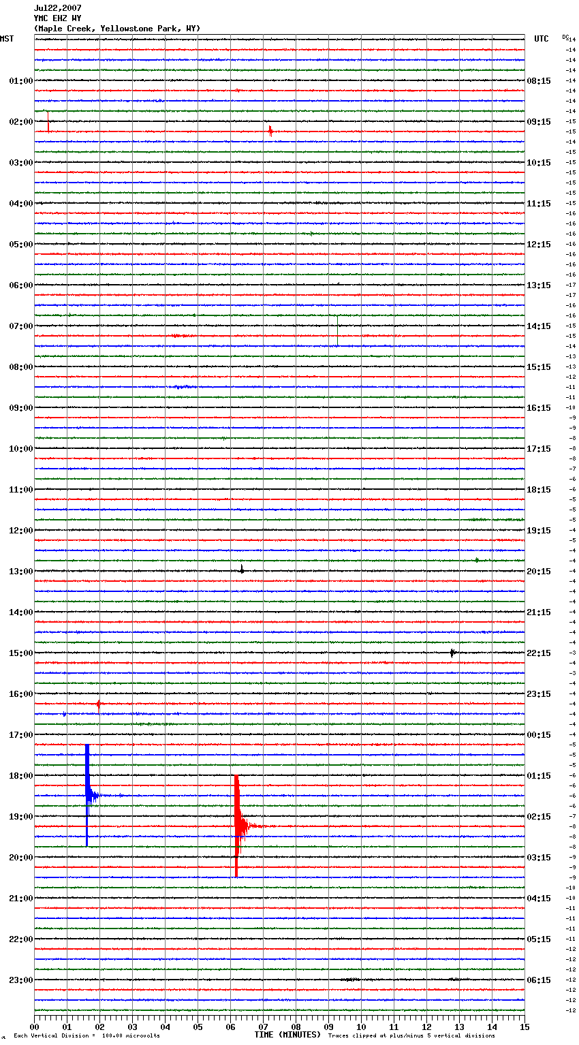This screenshot has width=579, height=1045.
Task: Click the 20:15 UTC time label
Action: click(x=539, y=572)
